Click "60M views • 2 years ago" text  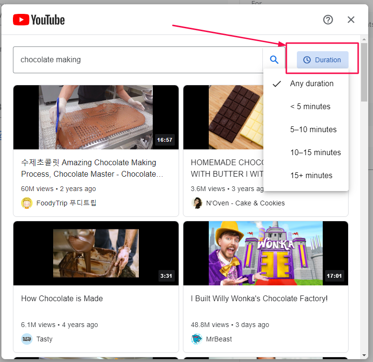pos(58,189)
